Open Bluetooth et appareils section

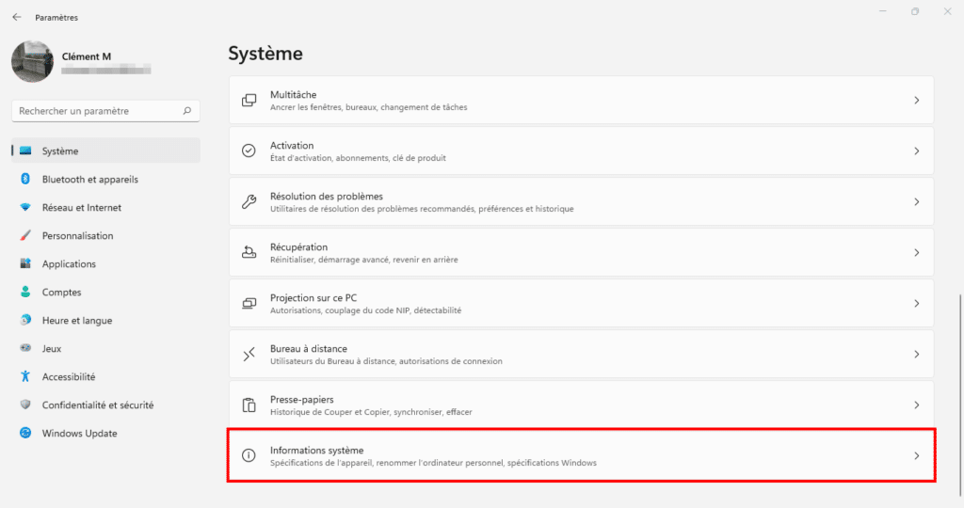89,179
